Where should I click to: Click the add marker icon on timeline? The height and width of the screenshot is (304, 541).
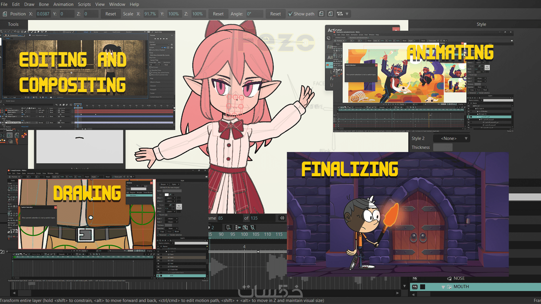pyautogui.click(x=228, y=227)
